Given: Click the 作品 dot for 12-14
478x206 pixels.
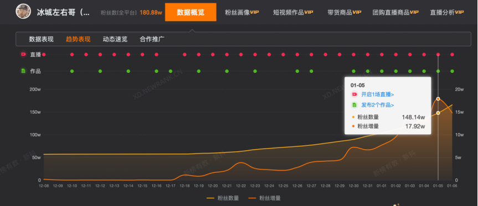Looking at the screenshot, I should (x=129, y=71).
